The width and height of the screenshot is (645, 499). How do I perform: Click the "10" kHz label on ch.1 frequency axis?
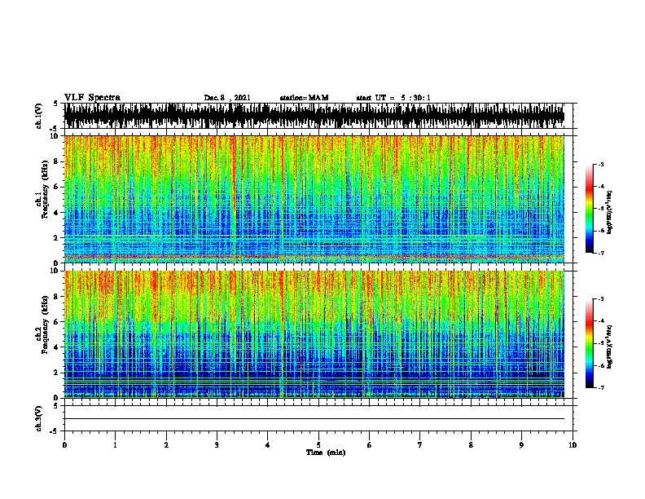[x=55, y=136]
